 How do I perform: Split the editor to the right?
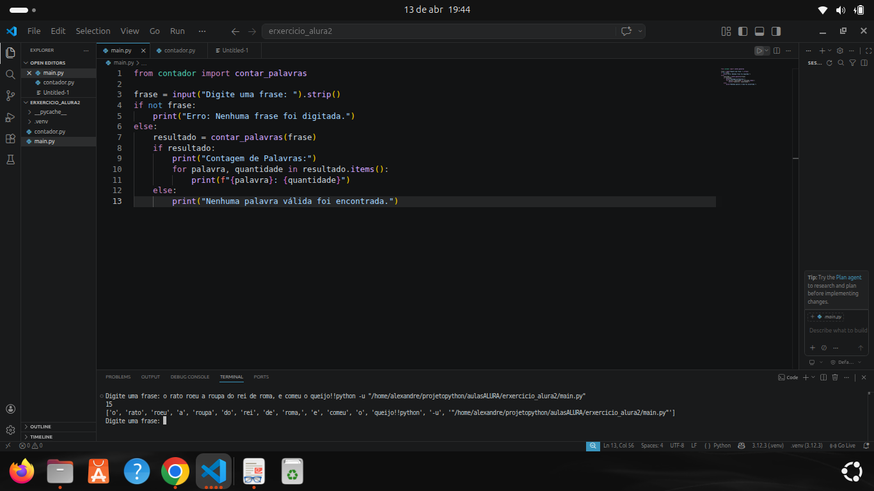click(777, 51)
